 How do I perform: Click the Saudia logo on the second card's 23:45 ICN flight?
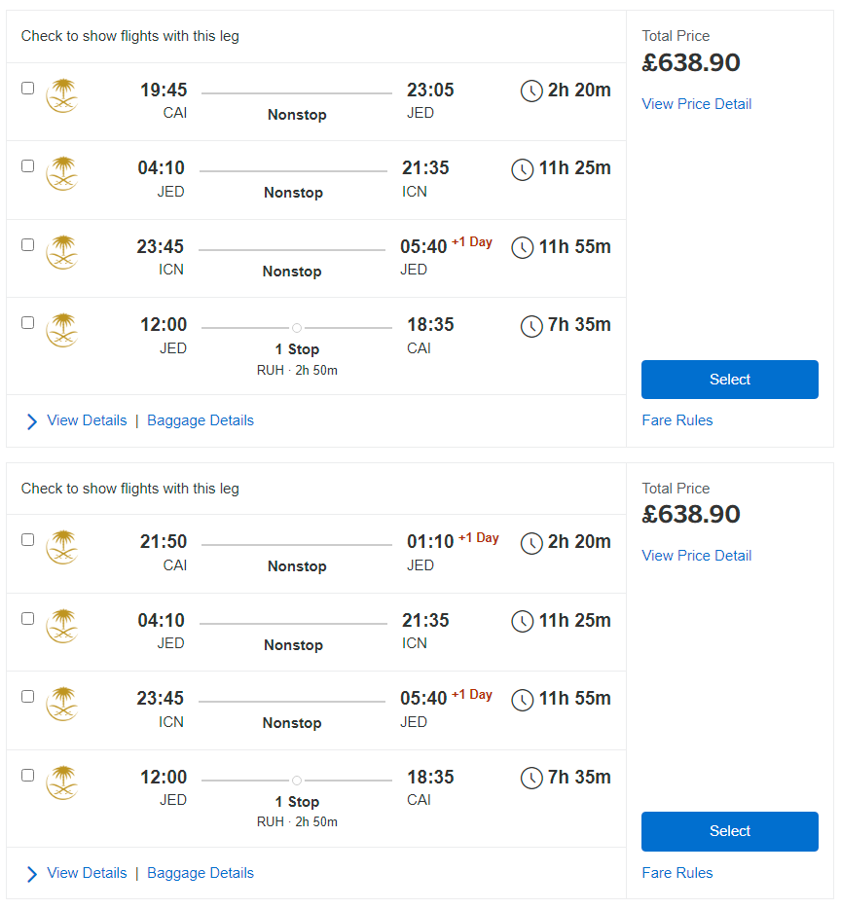62,705
